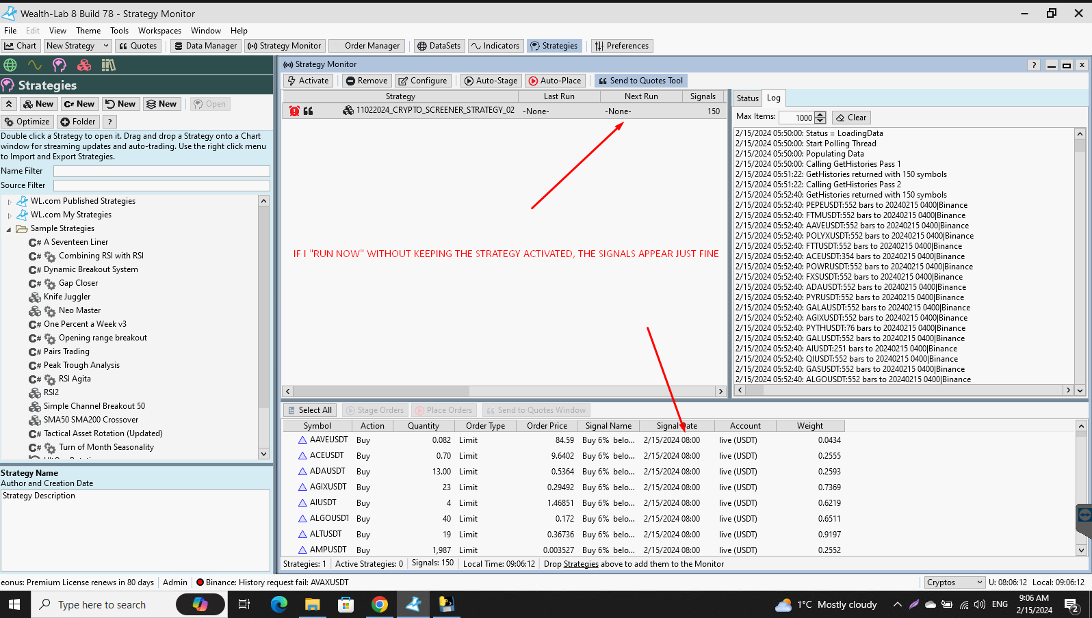The image size is (1092, 618).
Task: Open Indicators from the toolbar
Action: pos(496,46)
